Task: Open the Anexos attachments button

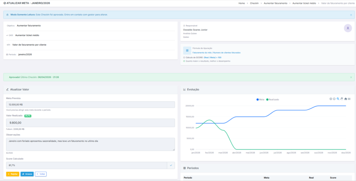Action: [27, 174]
